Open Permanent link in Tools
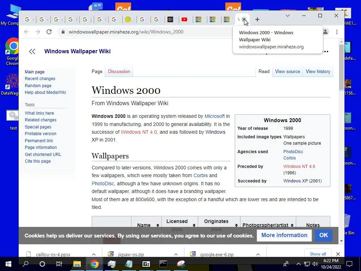Viewport: 361px width, 271px height. (x=39, y=140)
